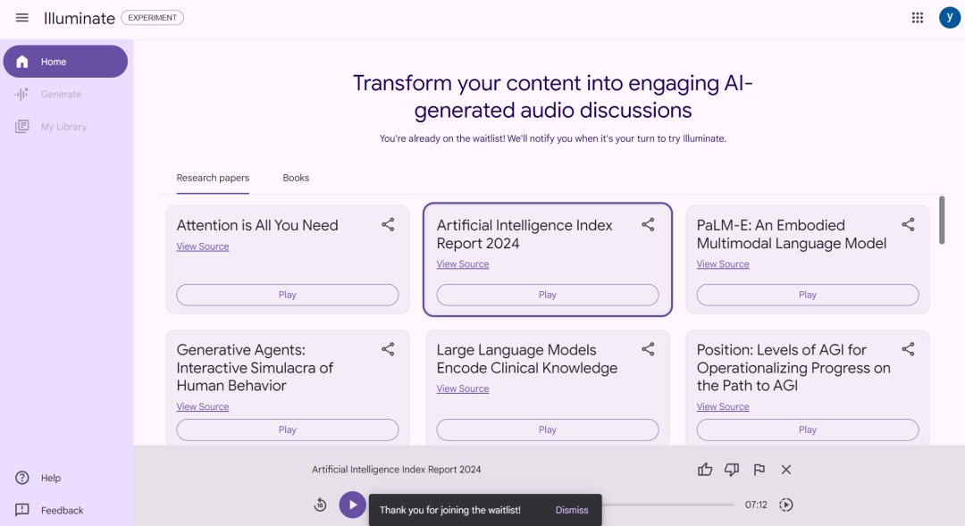The width and height of the screenshot is (965, 526).
Task: Play Attention is All You Need
Action: coord(288,295)
